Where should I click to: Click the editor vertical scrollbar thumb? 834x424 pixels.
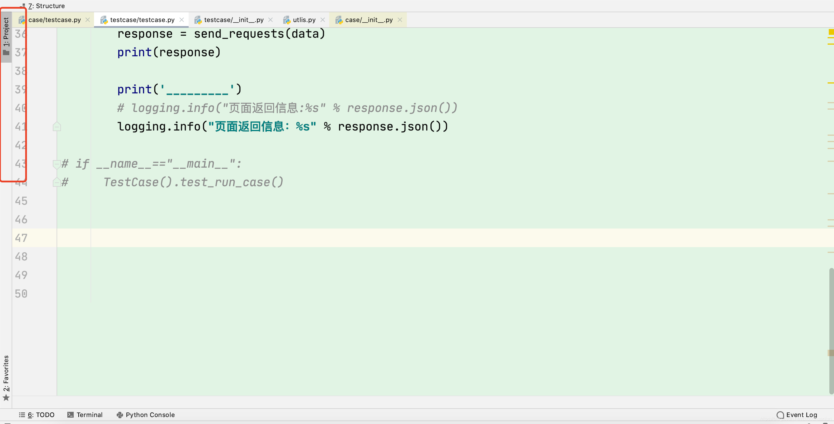tap(831, 331)
